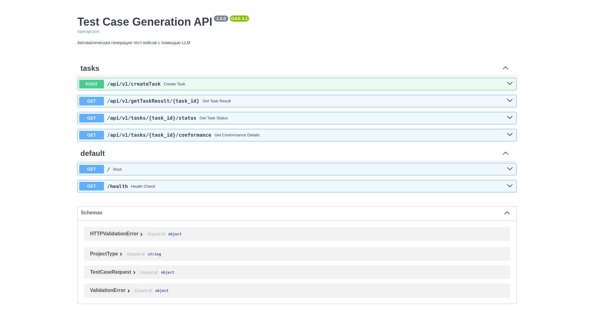The image size is (594, 334).
Task: Open the /health path
Action: [x=117, y=186]
